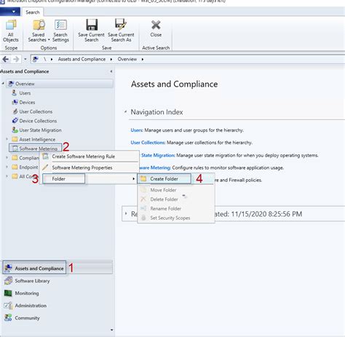
Task: Switch to the Search ribbon tab
Action: click(33, 12)
